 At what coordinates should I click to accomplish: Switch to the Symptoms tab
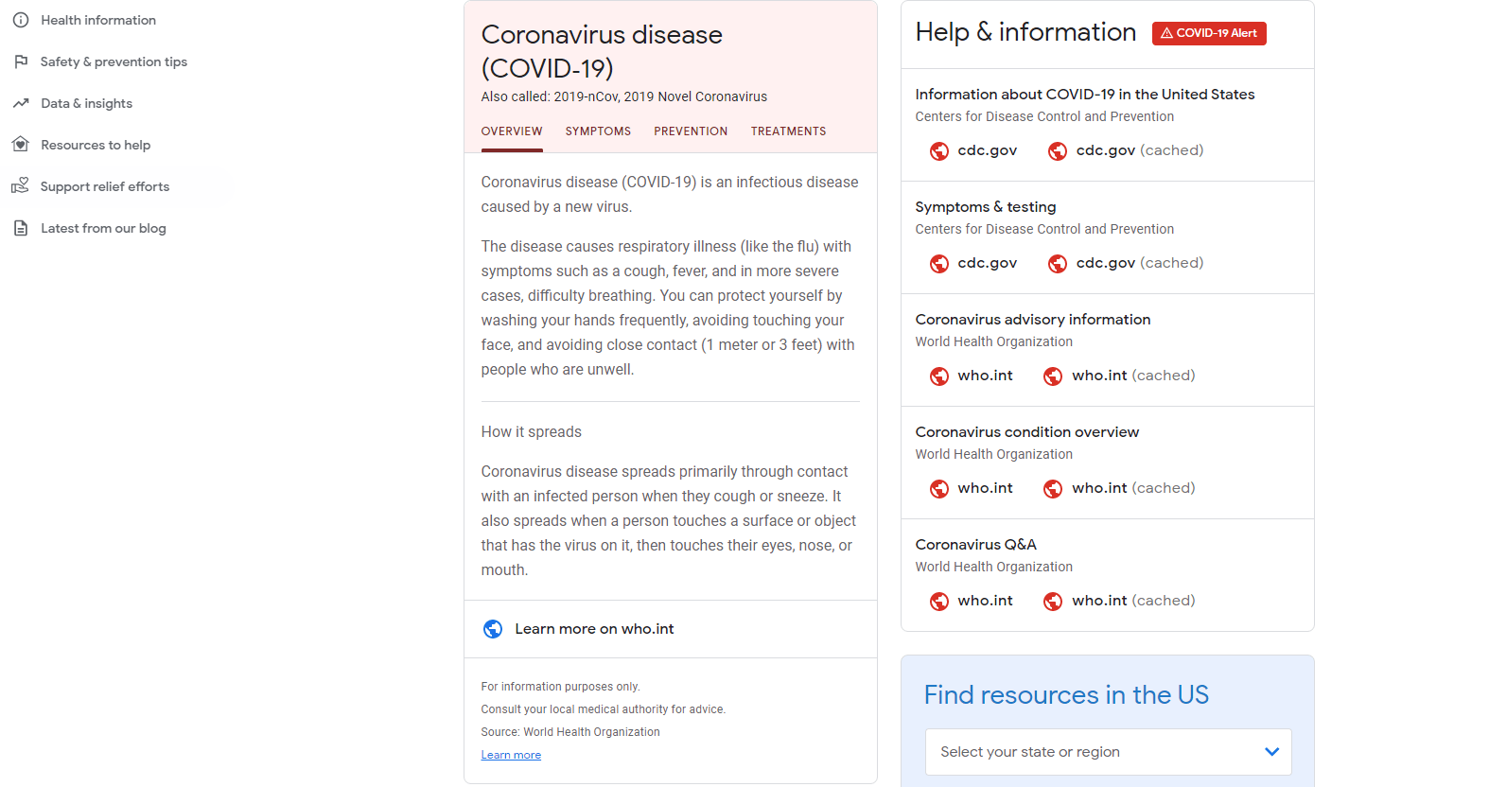598,131
